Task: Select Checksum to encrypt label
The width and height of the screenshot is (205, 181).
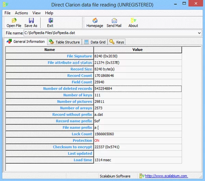Action: (72, 147)
